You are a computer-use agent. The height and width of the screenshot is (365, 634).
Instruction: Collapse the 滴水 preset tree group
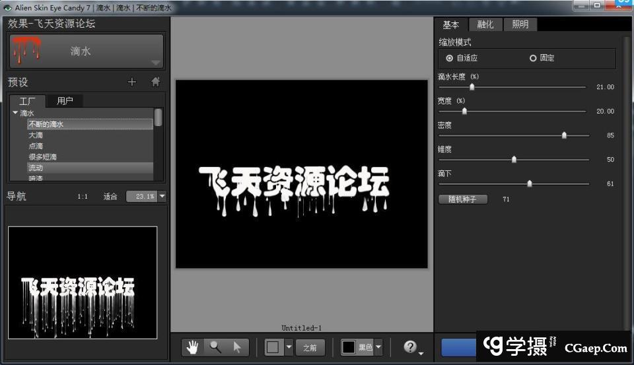click(15, 113)
